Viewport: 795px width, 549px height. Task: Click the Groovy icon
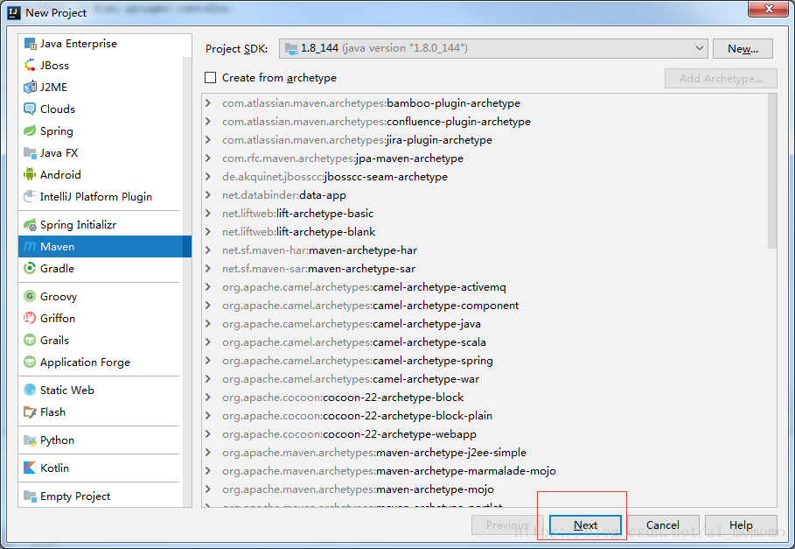coord(30,296)
